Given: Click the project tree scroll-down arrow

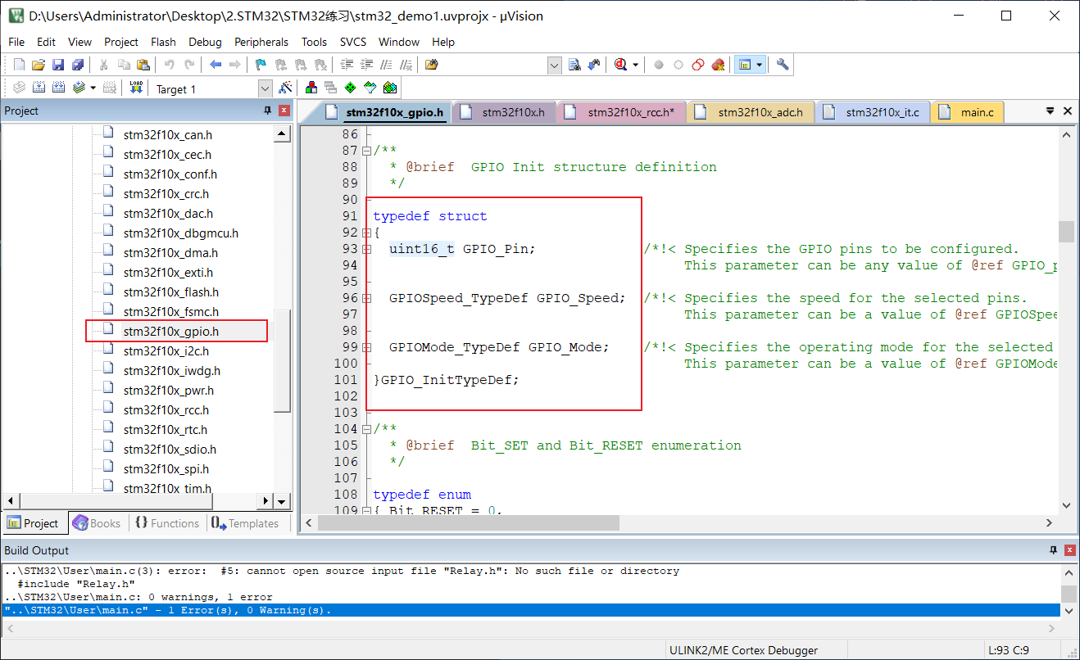Looking at the screenshot, I should [x=282, y=501].
